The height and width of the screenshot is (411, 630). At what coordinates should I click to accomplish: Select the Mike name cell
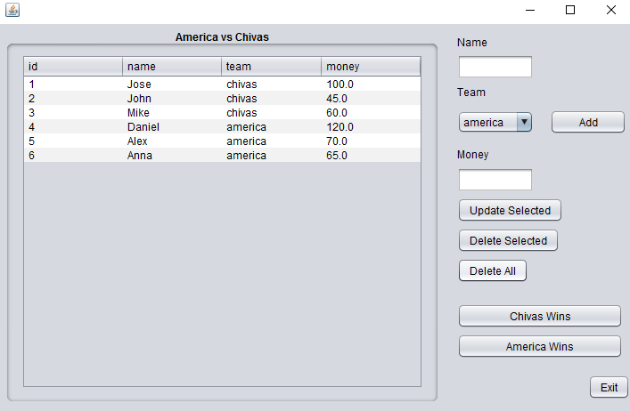click(172, 113)
